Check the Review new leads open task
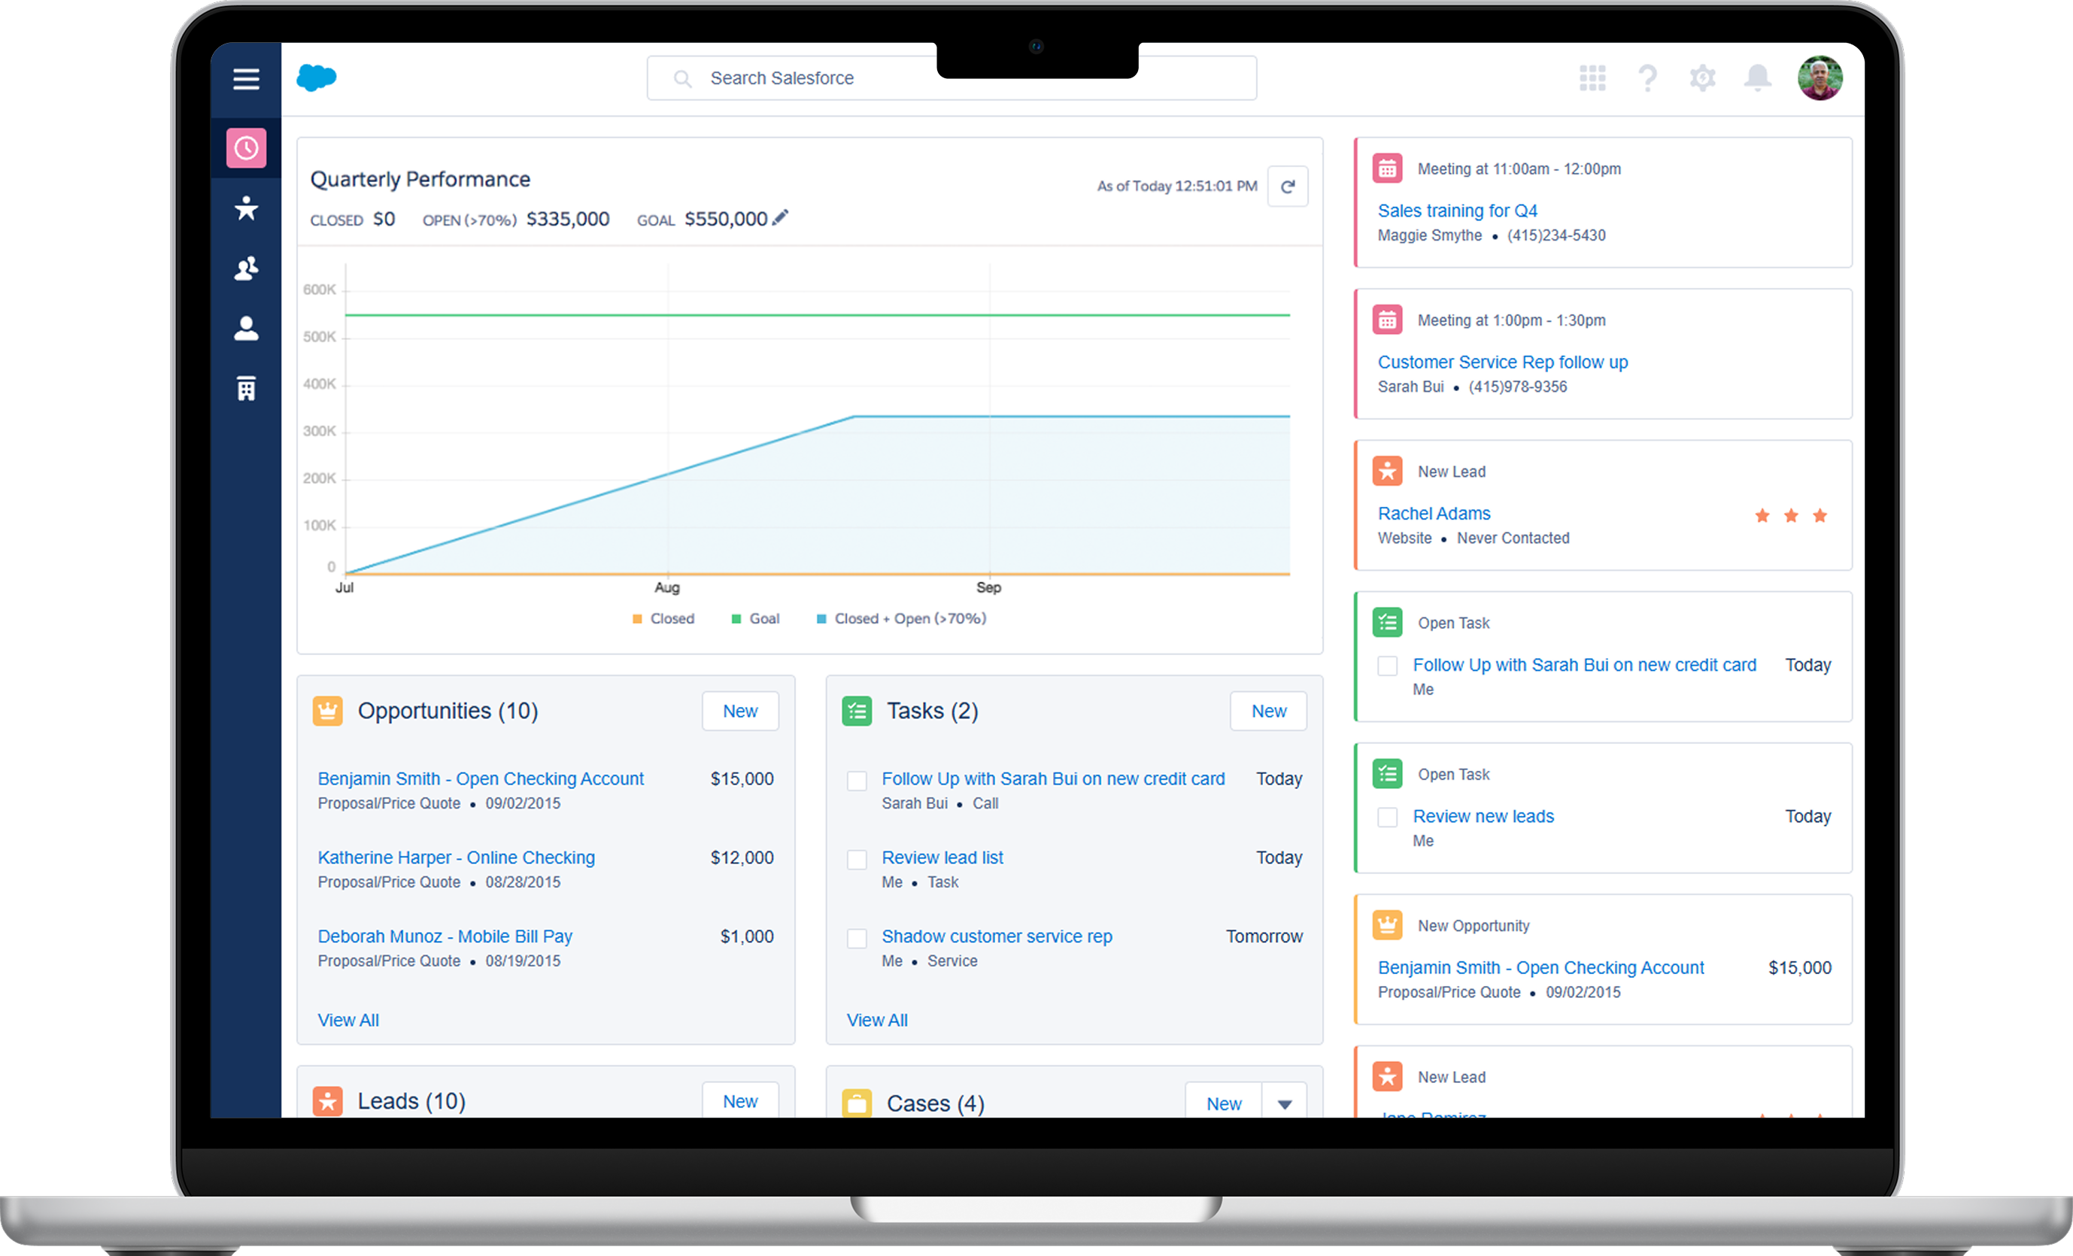 (x=1387, y=817)
